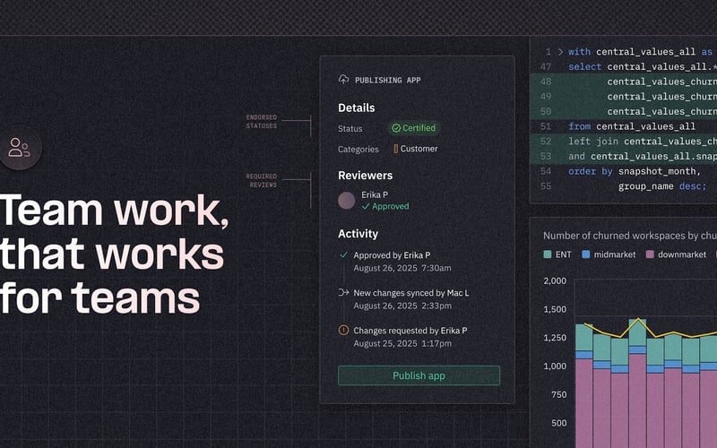This screenshot has height=448, width=717.
Task: Click the Reviewers section heading
Action: (366, 176)
